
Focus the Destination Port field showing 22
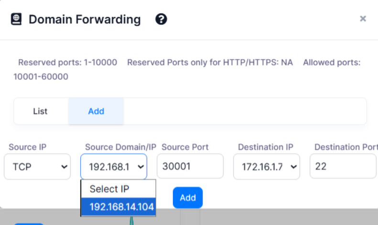[343, 166]
